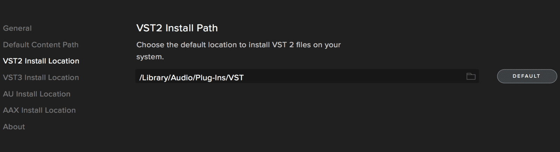Open the General settings section
560x152 pixels.
[x=17, y=28]
